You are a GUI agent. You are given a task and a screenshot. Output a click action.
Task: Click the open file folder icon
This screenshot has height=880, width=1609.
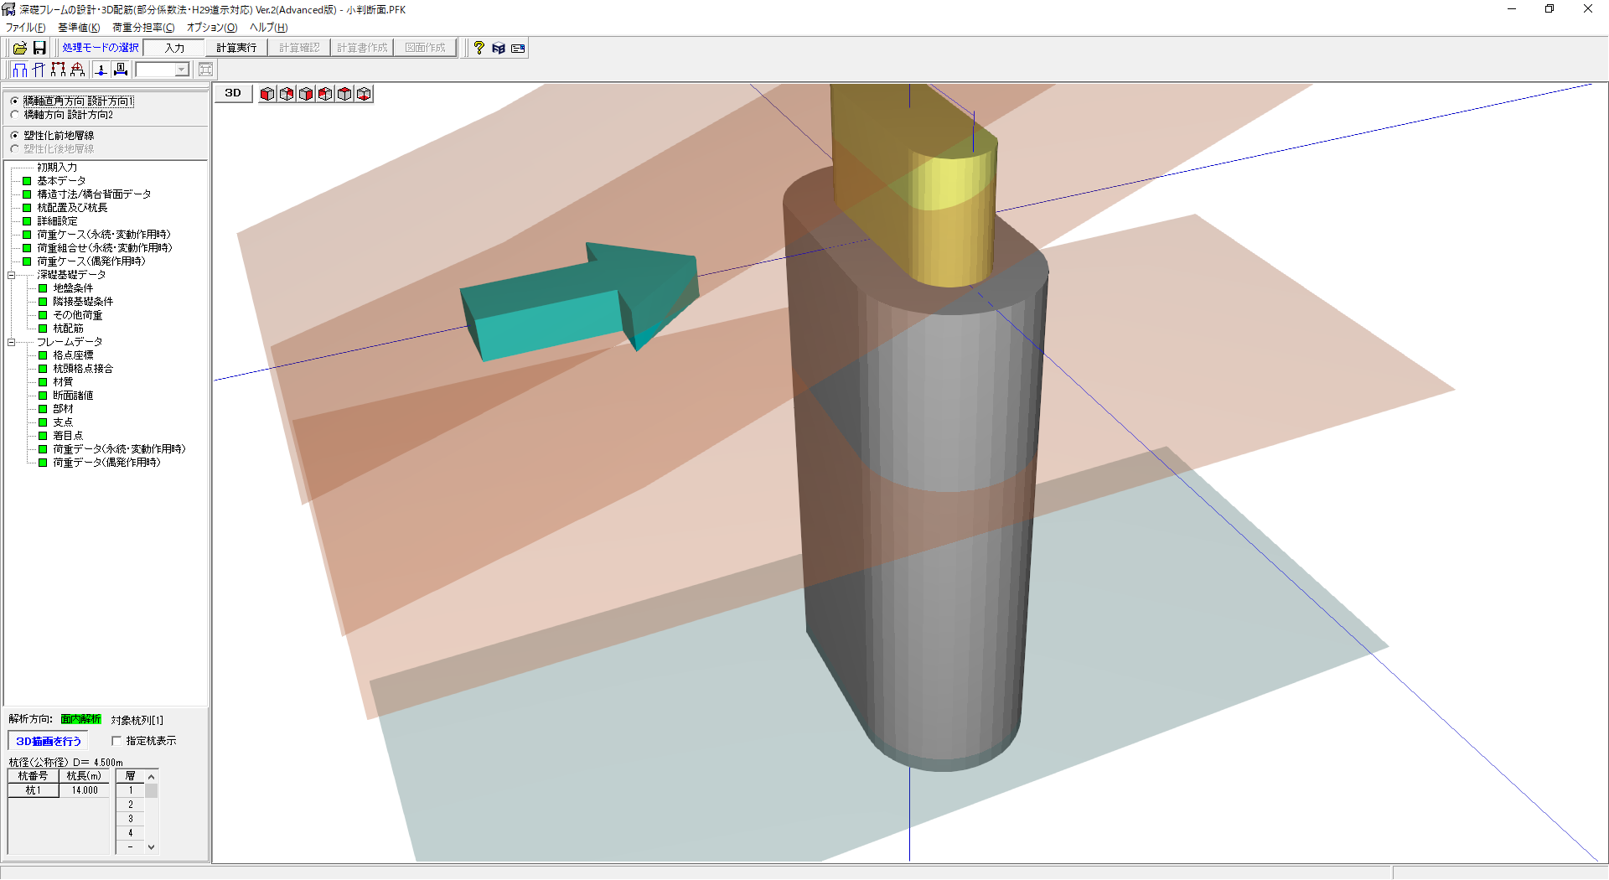tap(19, 49)
